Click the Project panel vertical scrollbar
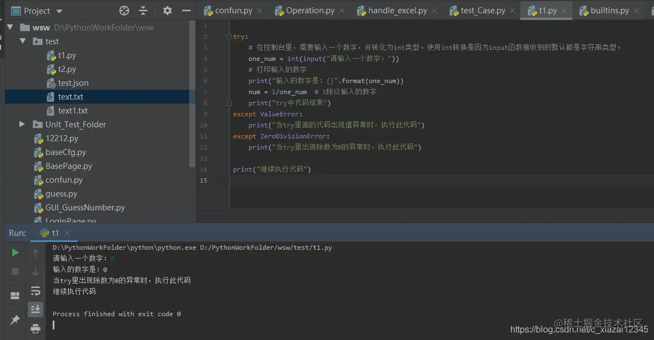654x340 pixels. coord(192,94)
